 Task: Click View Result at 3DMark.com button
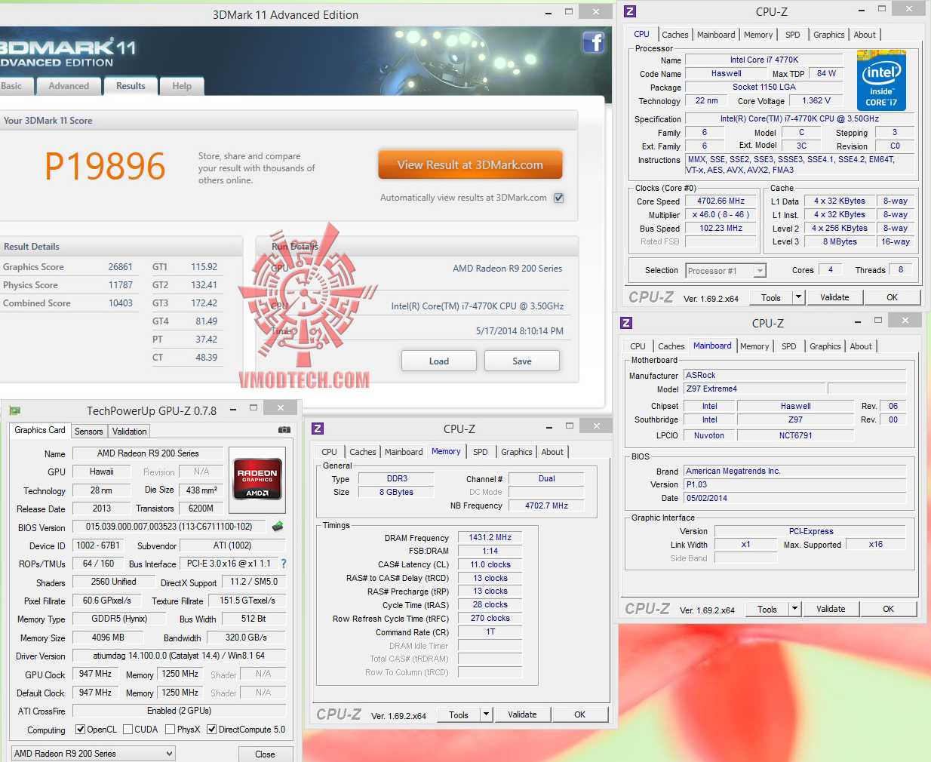[x=470, y=164]
